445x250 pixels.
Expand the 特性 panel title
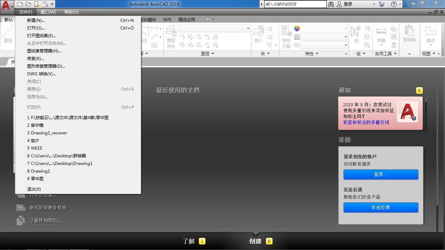(x=312, y=54)
